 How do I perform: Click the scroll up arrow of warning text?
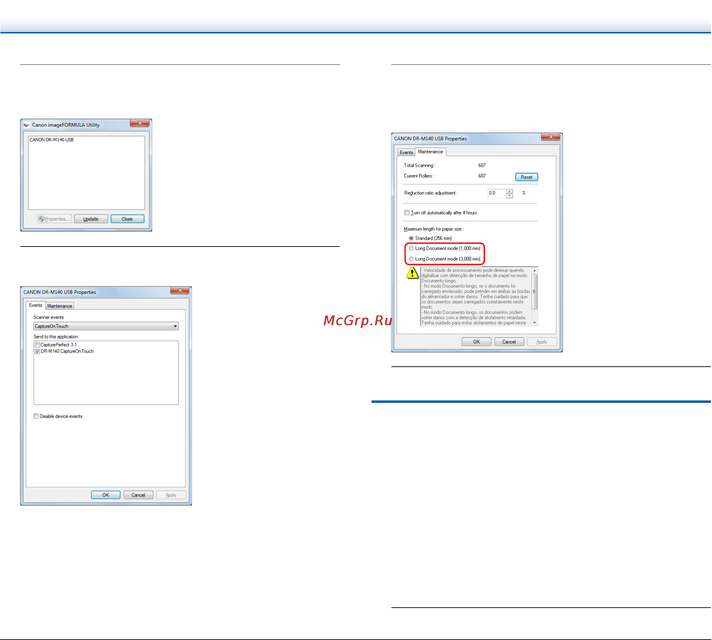(535, 271)
